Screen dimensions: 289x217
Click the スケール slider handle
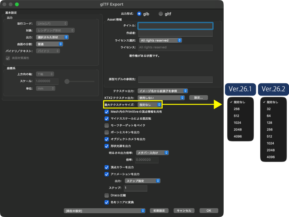pos(67,81)
